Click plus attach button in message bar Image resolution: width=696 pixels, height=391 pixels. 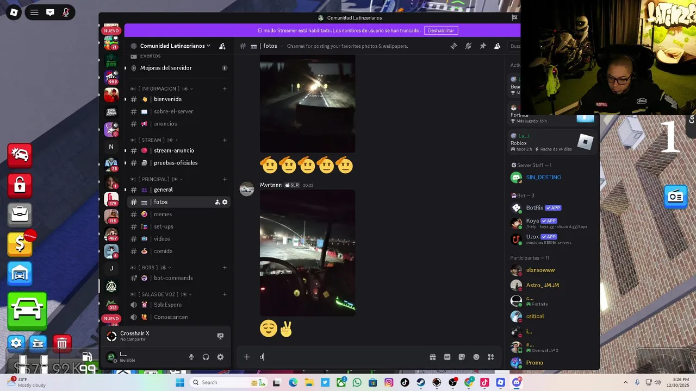point(247,357)
